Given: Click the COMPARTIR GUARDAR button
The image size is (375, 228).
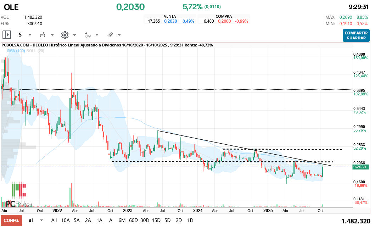Looking at the screenshot, I should 356,35.
